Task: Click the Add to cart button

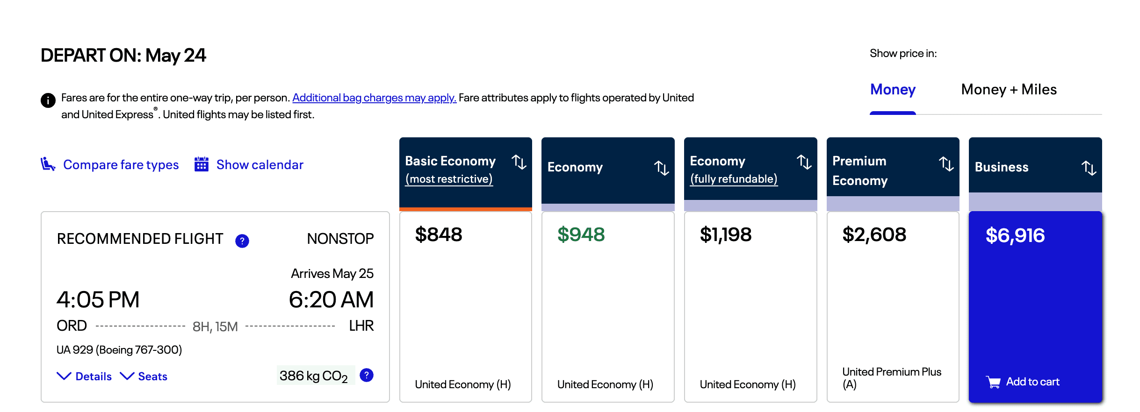Action: tap(1026, 382)
